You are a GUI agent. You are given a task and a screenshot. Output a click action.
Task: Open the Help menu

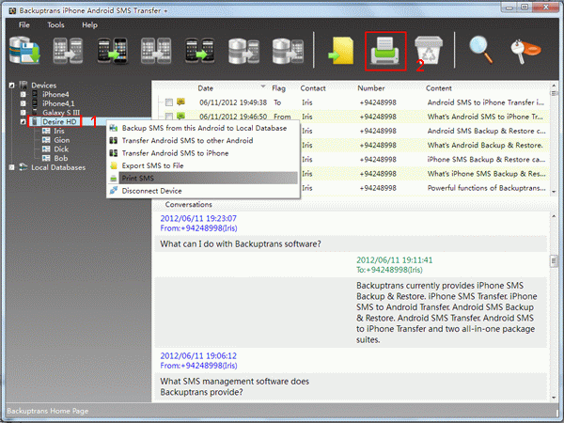click(89, 24)
